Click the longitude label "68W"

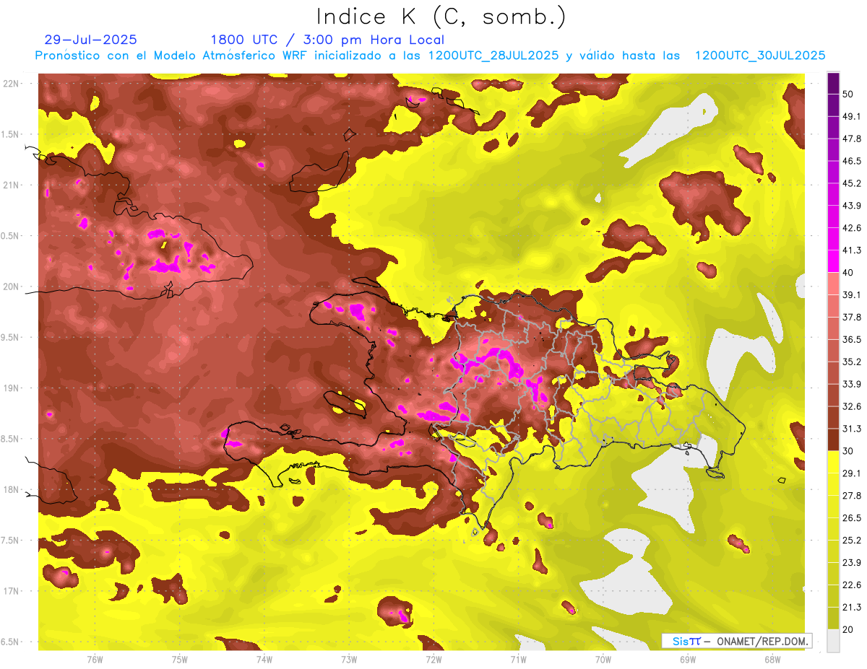pos(772,659)
